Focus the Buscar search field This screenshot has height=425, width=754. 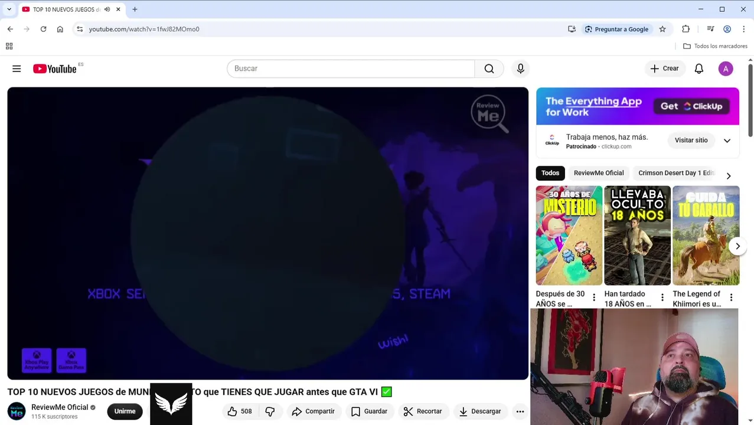click(351, 68)
